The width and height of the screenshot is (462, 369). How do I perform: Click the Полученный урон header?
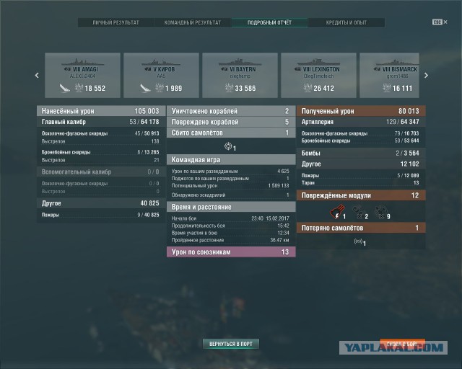click(x=361, y=111)
